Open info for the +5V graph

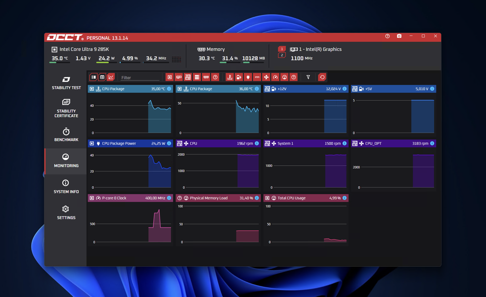[x=432, y=89]
